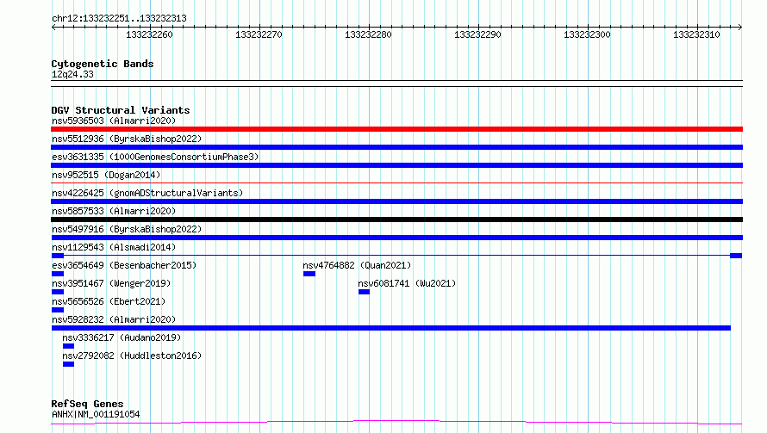Click the thin red line of nsv952515

[396, 182]
